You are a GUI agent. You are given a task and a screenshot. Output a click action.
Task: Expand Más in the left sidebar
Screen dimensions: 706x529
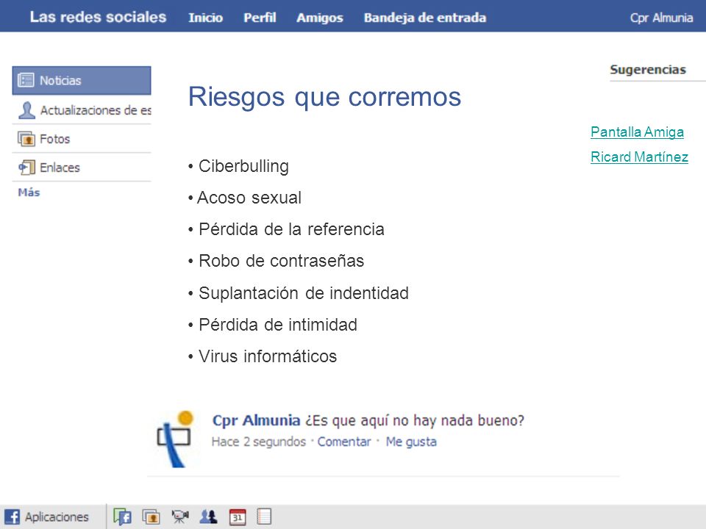pos(29,192)
